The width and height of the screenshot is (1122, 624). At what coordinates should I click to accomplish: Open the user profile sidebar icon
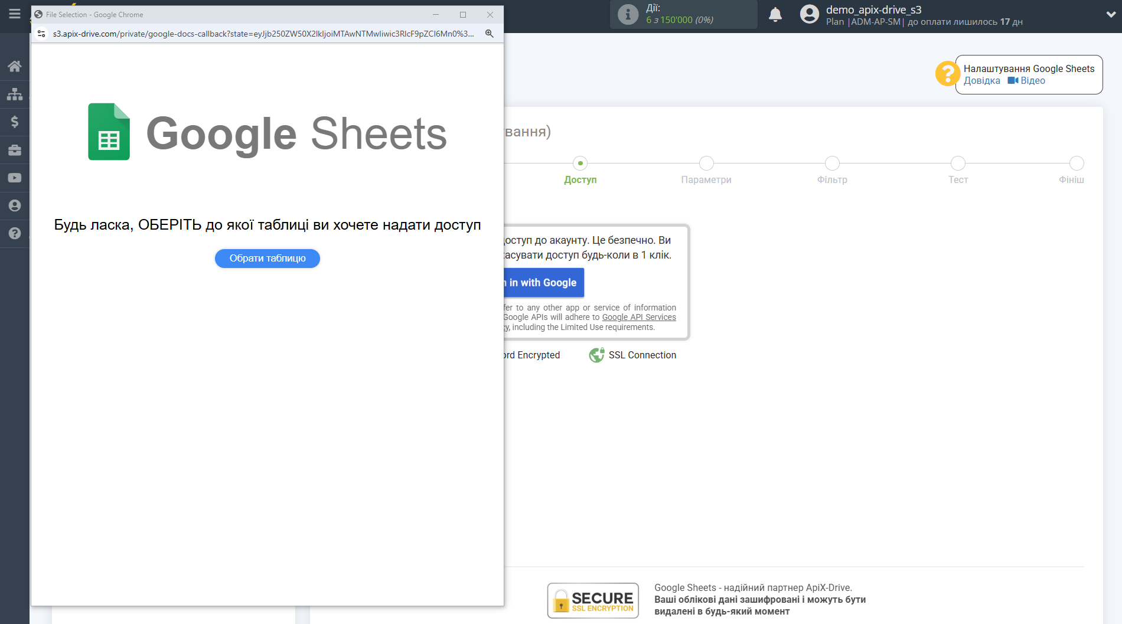(15, 205)
